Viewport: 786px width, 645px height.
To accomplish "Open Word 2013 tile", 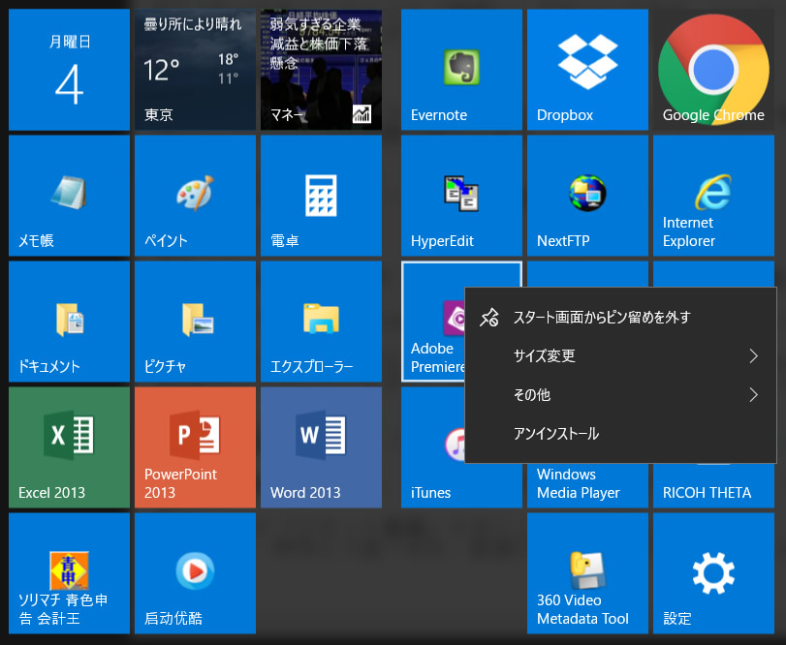I will click(321, 447).
